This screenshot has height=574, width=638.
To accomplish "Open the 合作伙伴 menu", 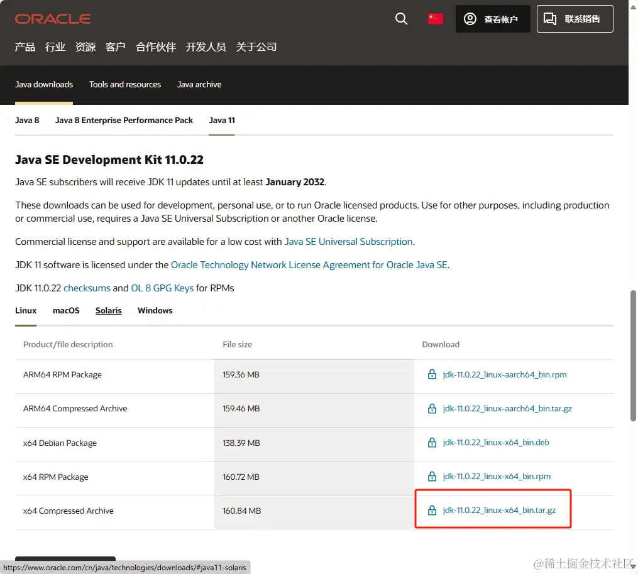I will 156,47.
